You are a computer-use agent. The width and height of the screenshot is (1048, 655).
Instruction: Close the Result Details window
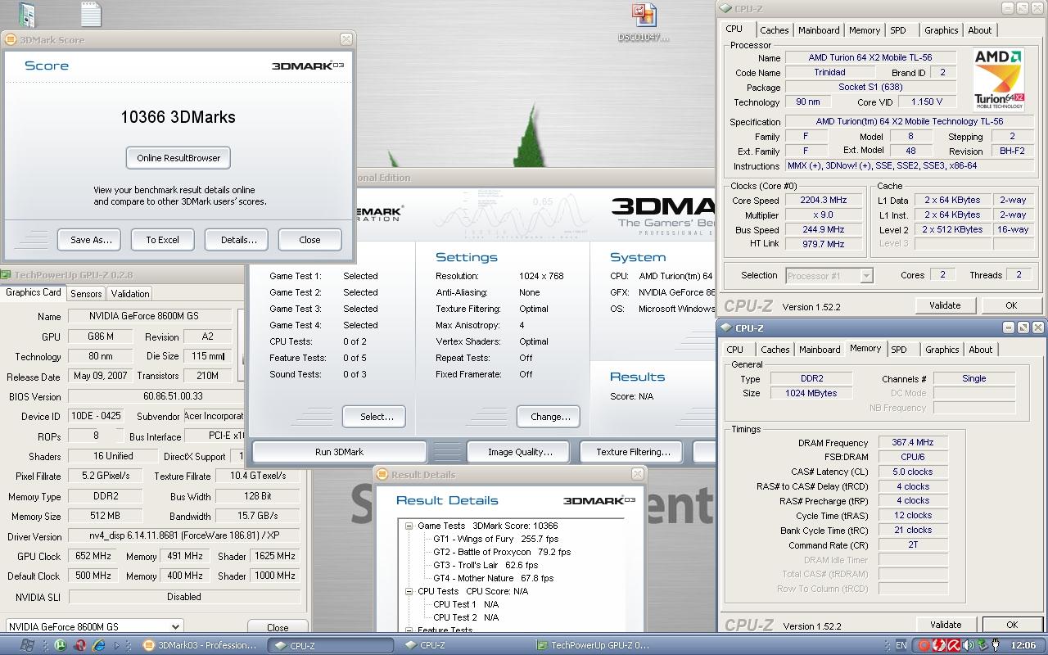(638, 474)
